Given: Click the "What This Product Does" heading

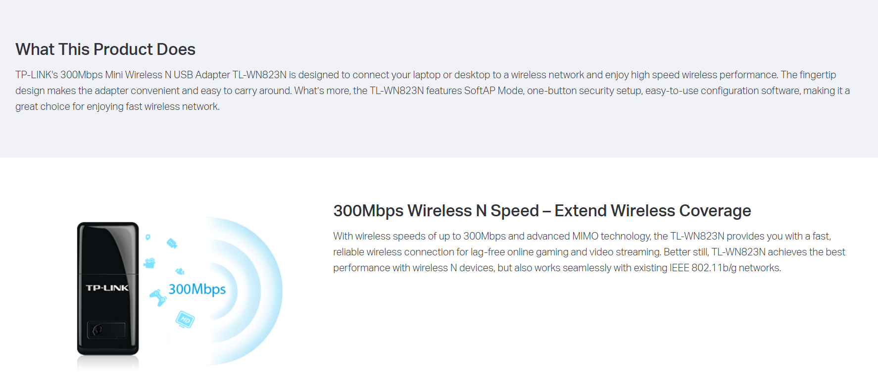Looking at the screenshot, I should (105, 49).
